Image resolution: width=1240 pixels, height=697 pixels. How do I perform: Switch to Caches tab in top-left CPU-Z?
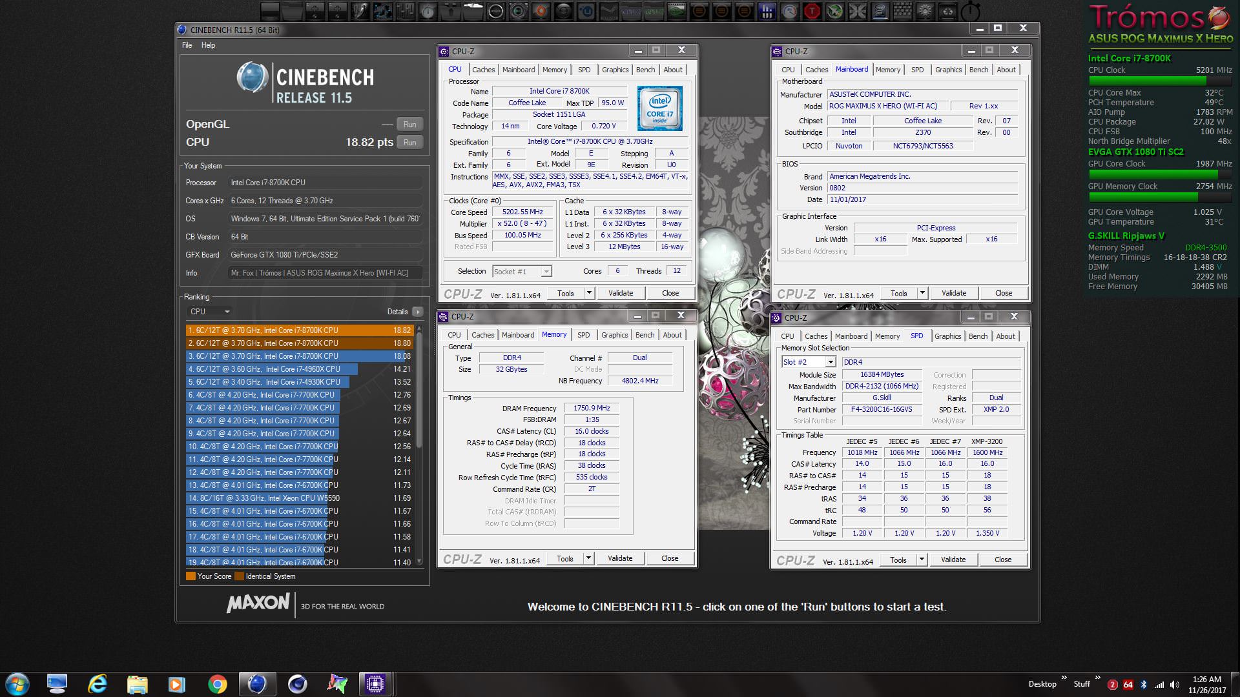coord(483,70)
